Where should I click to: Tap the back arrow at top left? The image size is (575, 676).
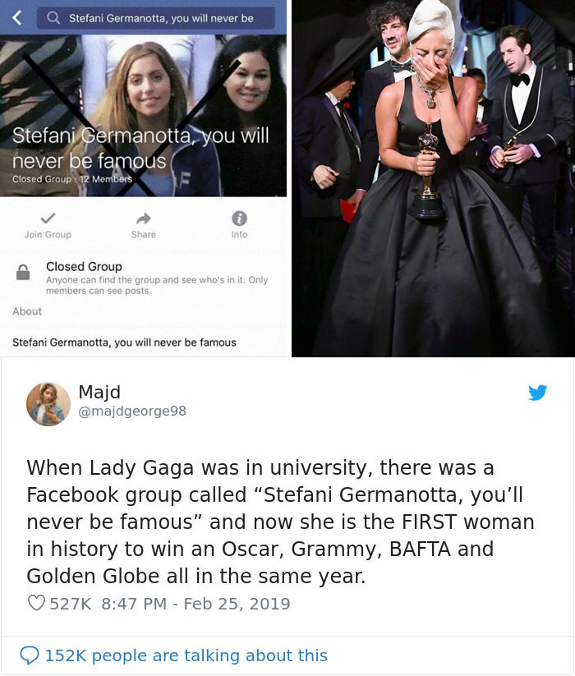pos(16,17)
